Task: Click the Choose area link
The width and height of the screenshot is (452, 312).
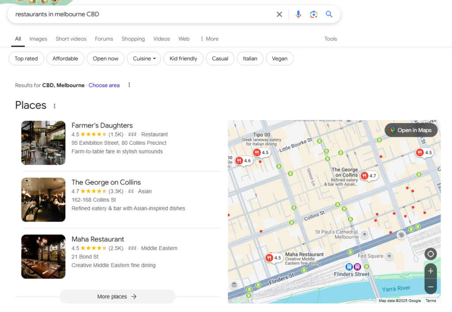Action: coord(104,85)
